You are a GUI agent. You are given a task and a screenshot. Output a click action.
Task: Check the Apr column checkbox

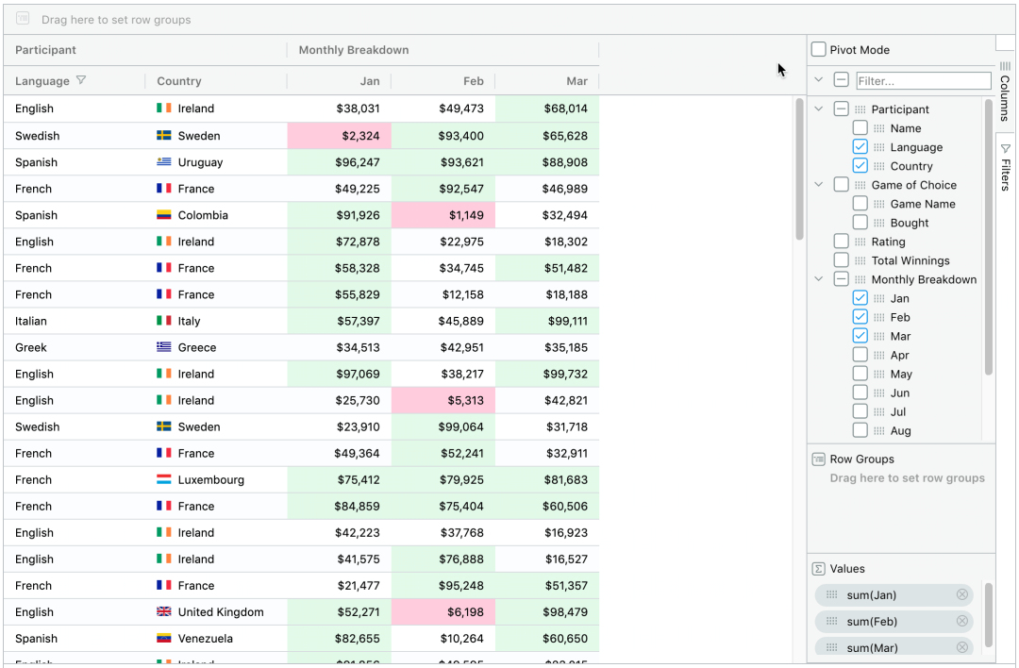tap(860, 355)
